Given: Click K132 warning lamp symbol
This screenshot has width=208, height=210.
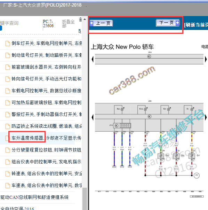Looking at the screenshot, I should tap(145, 109).
